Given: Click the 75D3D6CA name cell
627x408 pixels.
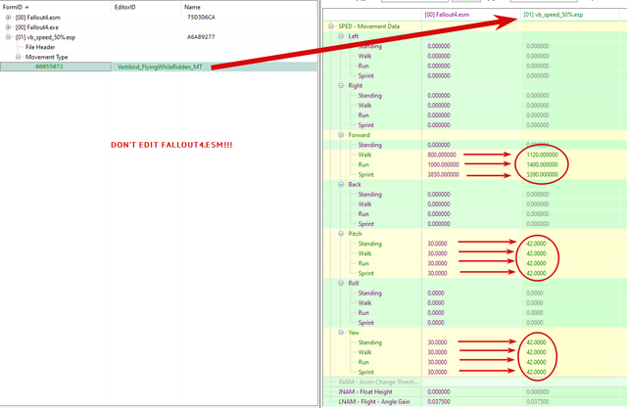Looking at the screenshot, I should click(x=201, y=18).
